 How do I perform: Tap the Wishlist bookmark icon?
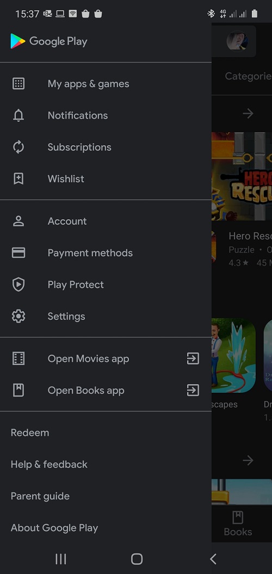click(18, 178)
